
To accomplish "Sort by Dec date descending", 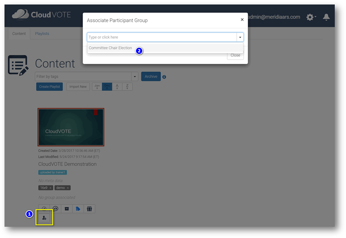I will [x=107, y=87].
